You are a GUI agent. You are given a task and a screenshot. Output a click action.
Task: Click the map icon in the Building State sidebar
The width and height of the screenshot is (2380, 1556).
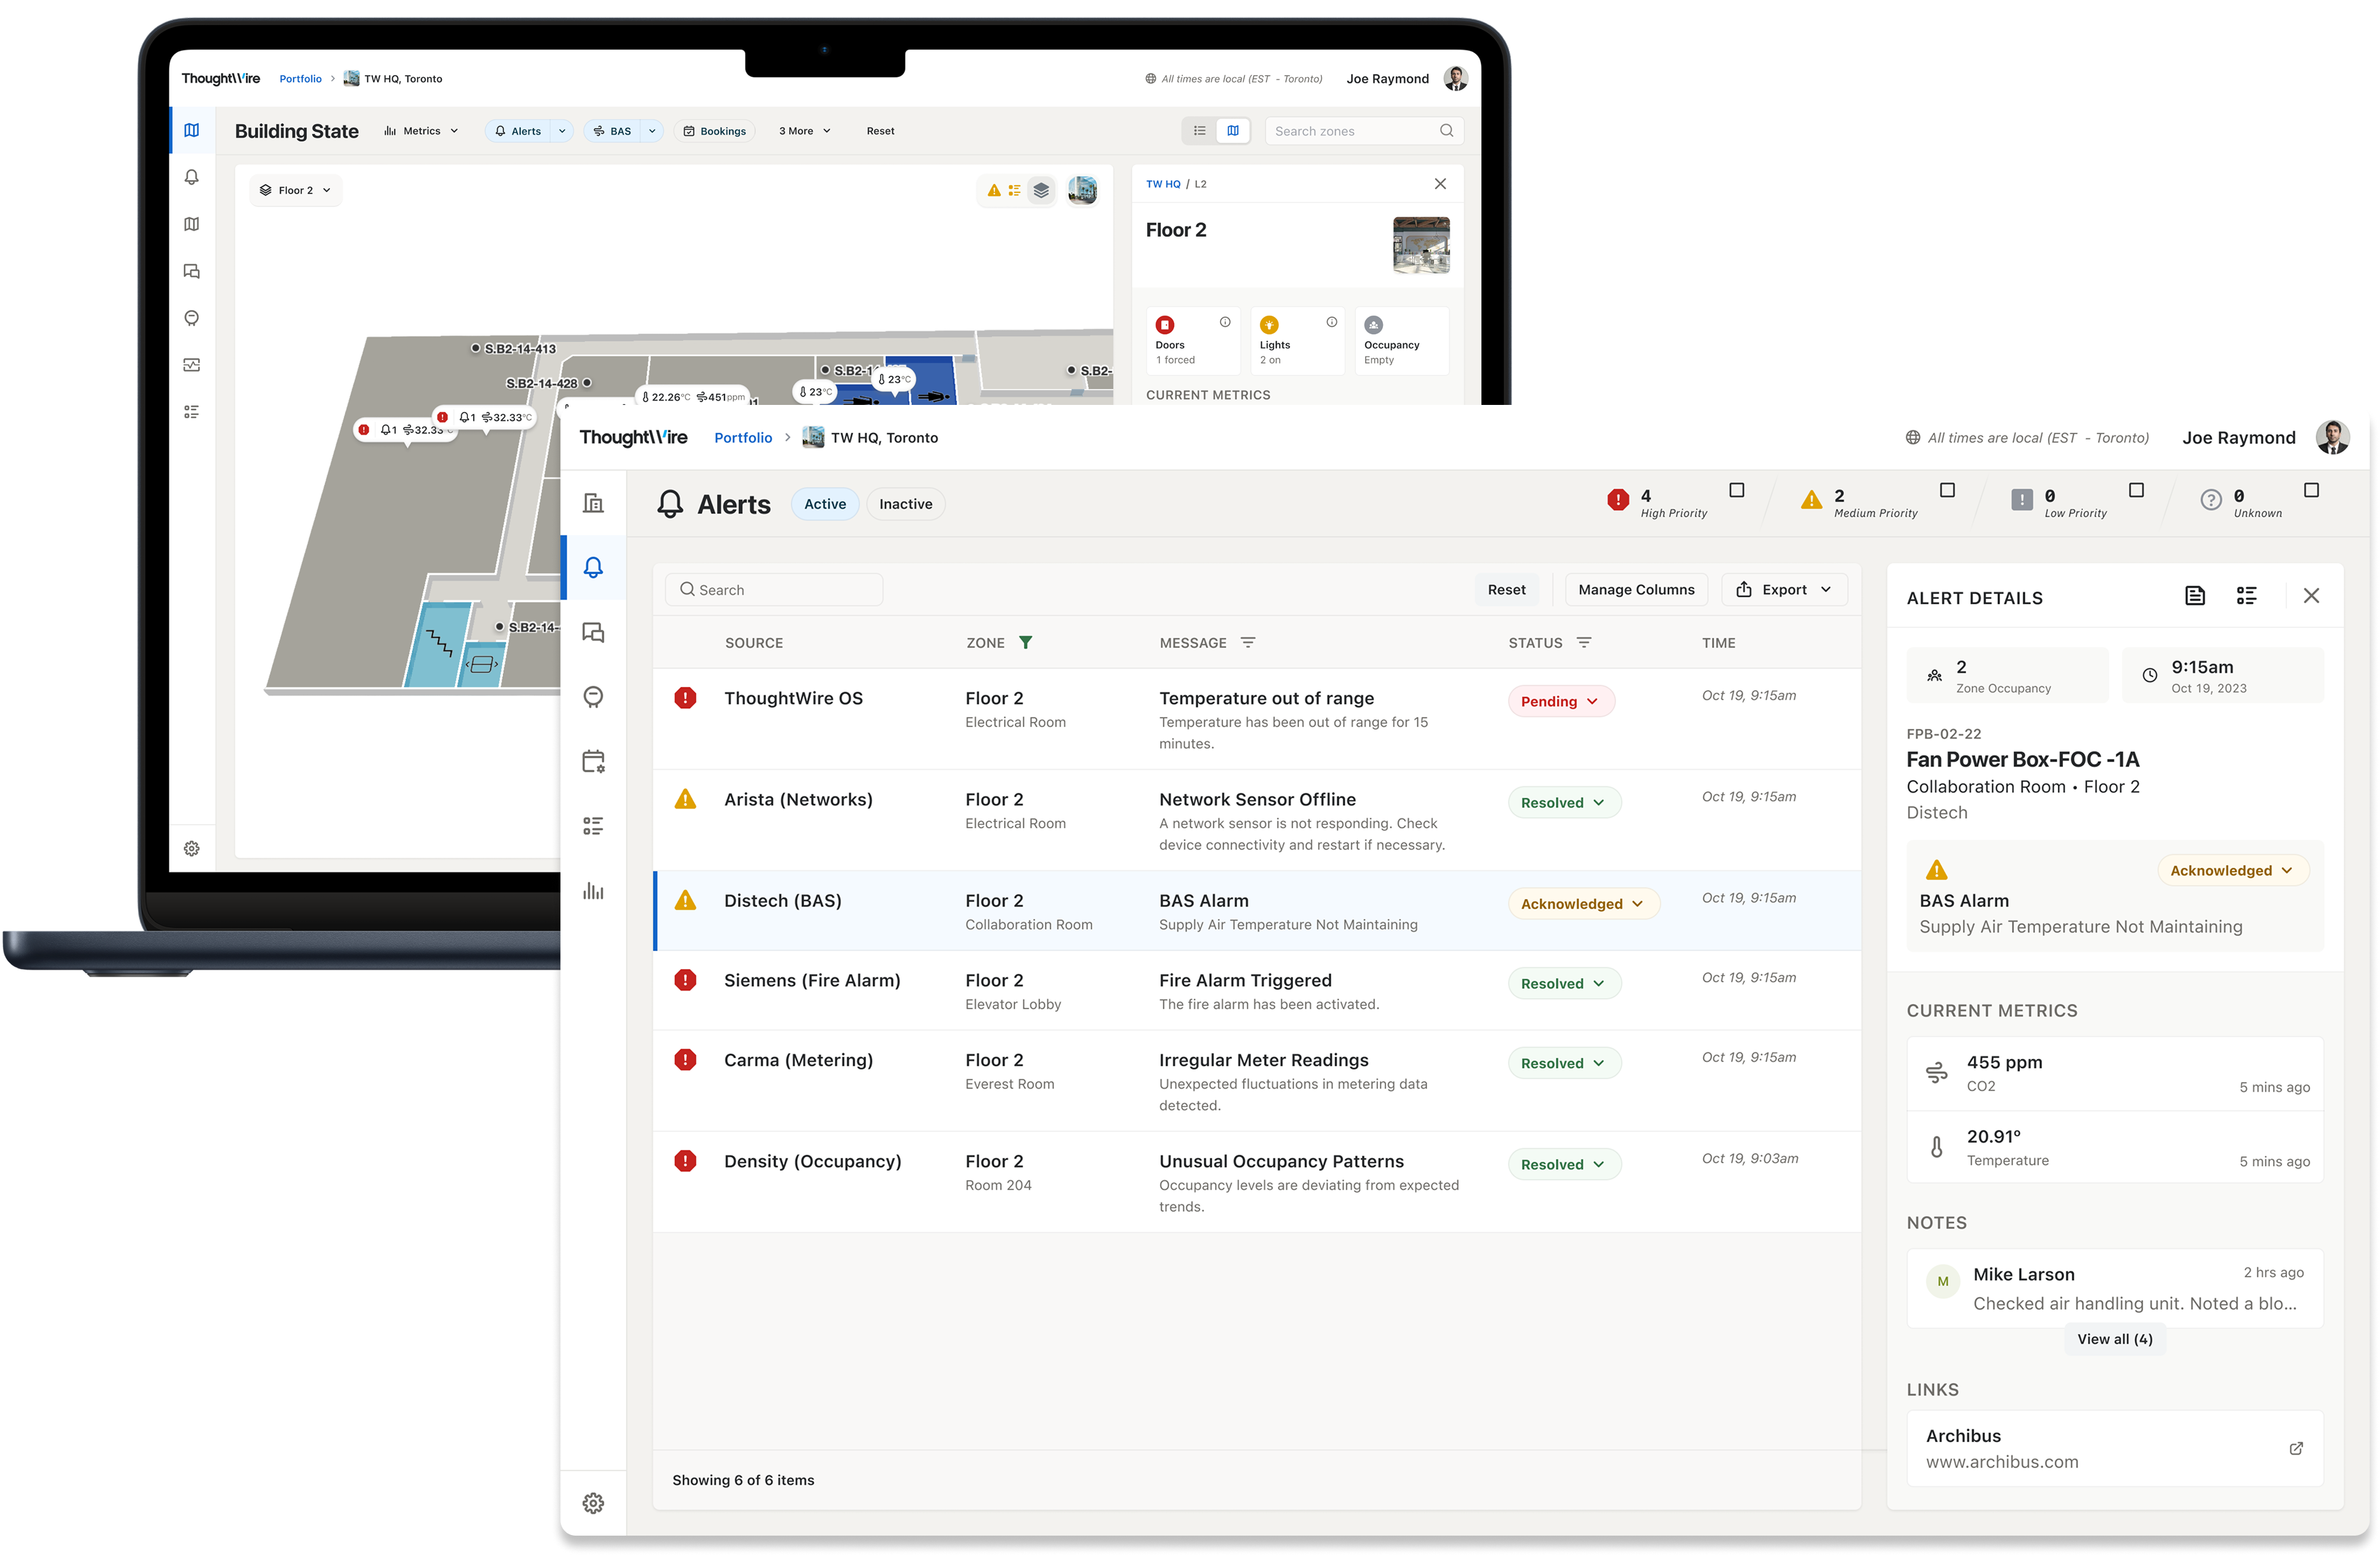(191, 130)
